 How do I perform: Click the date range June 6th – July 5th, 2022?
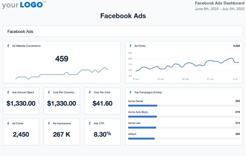(219, 9)
